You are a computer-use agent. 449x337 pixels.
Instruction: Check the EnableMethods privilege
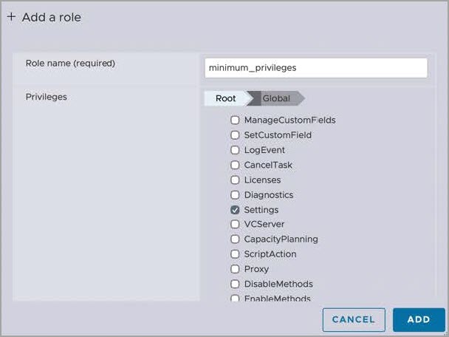(x=235, y=299)
